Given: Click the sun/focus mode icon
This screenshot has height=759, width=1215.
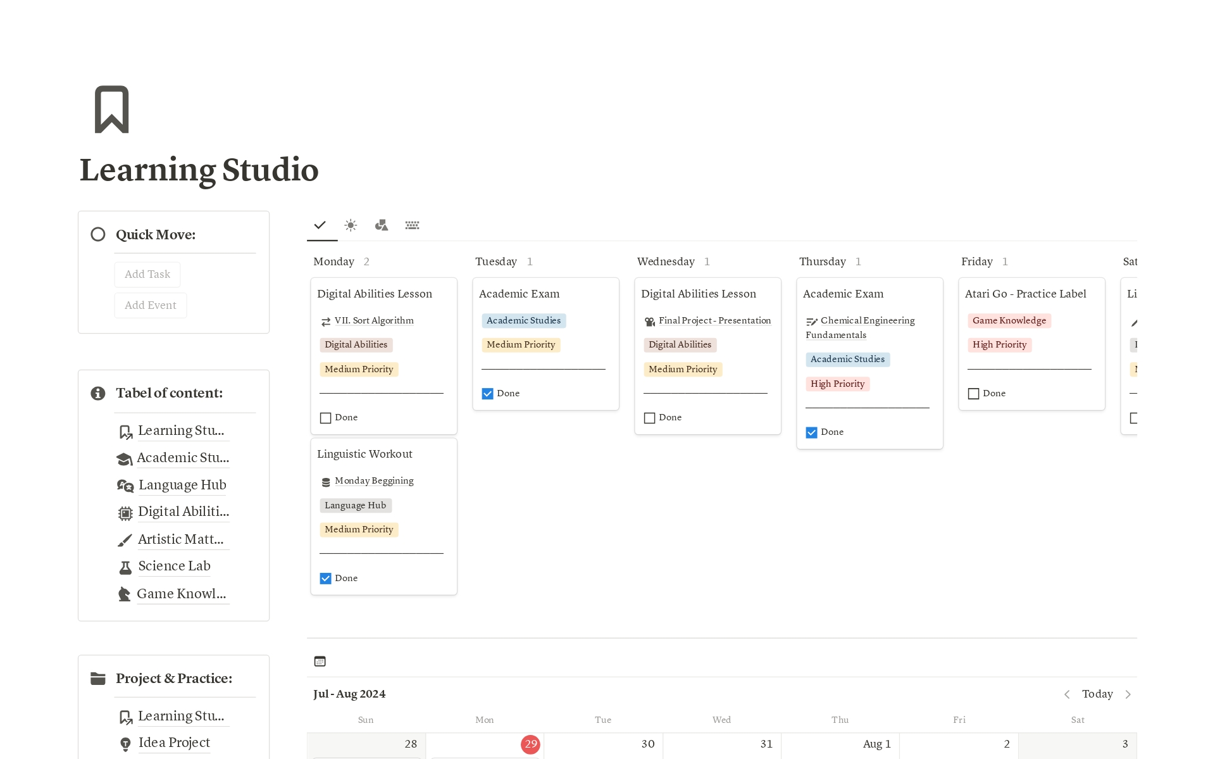Looking at the screenshot, I should point(351,225).
